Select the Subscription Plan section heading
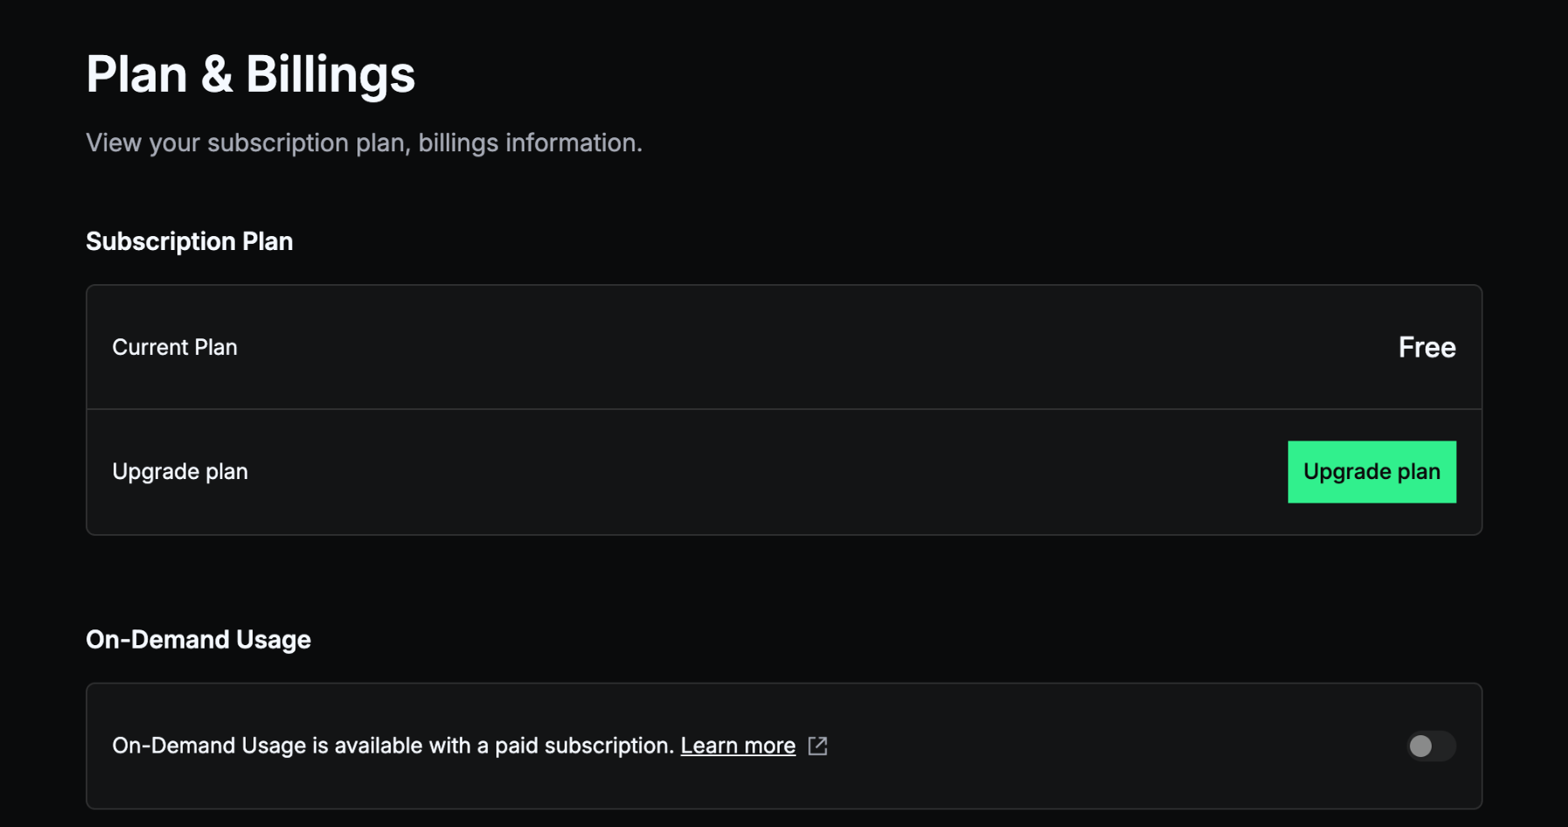Viewport: 1568px width, 827px height. pyautogui.click(x=189, y=241)
